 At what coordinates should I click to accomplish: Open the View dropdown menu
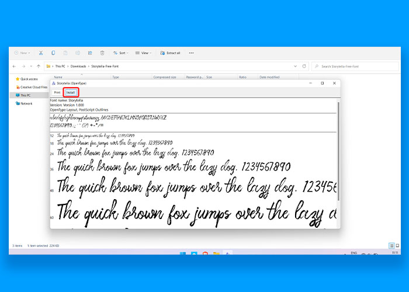tap(144, 53)
